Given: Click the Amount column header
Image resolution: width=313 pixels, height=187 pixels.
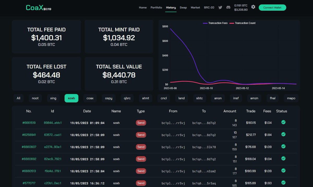Looking at the screenshot, I should pyautogui.click(x=230, y=111).
